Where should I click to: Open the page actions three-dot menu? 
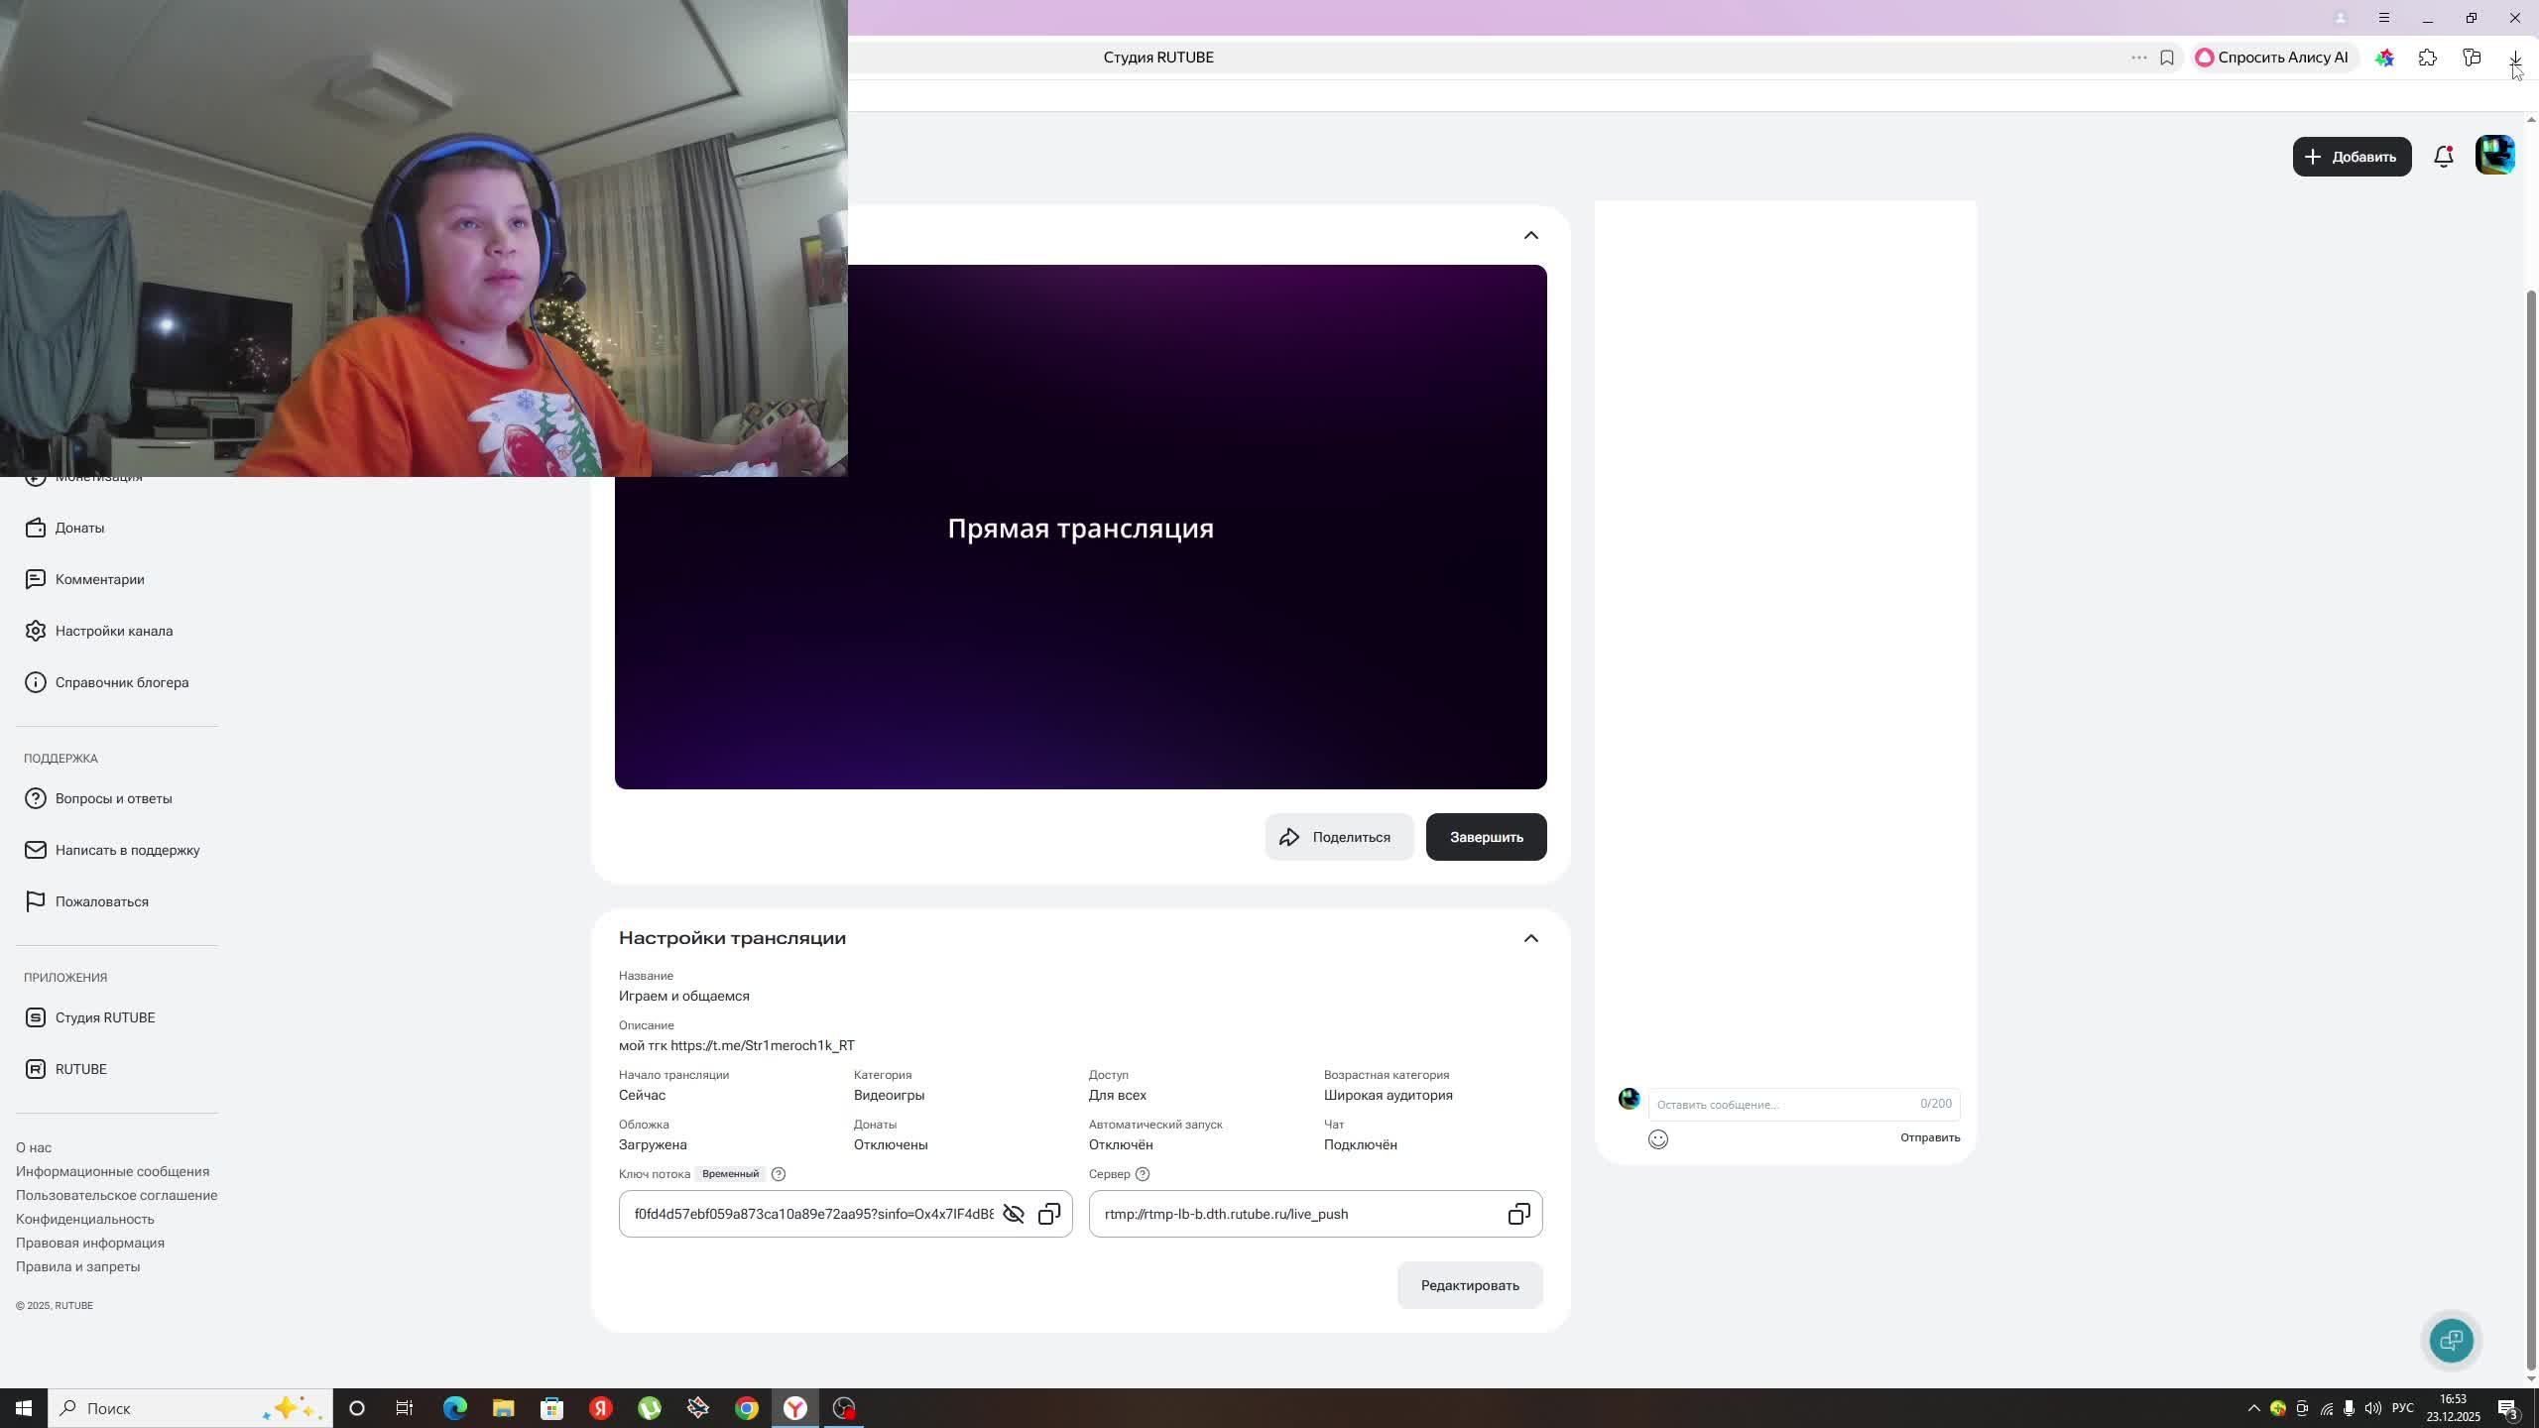pos(2138,58)
